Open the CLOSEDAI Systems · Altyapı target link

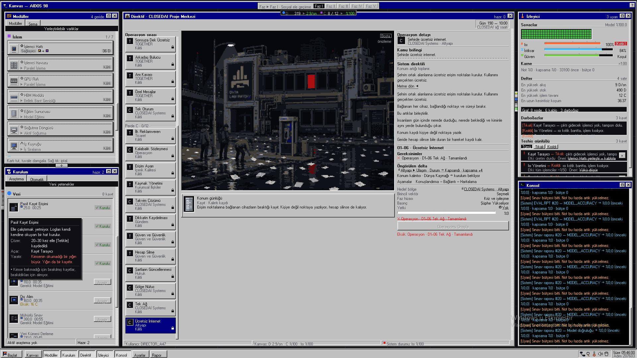point(486,189)
